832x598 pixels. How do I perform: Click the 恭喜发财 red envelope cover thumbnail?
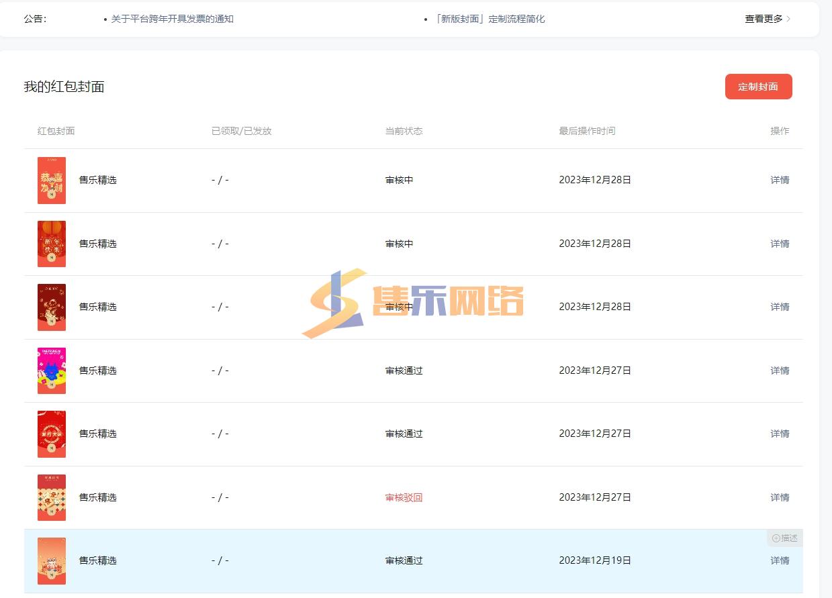(x=52, y=180)
